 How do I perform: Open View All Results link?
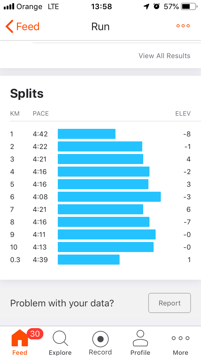(x=164, y=56)
